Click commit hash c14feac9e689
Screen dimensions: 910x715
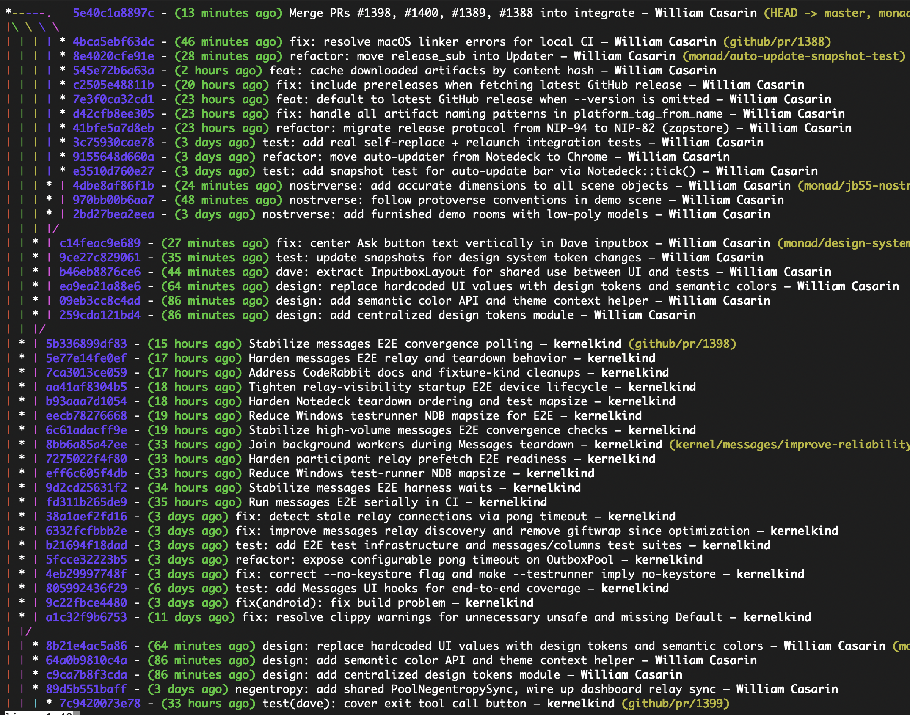[x=99, y=243]
